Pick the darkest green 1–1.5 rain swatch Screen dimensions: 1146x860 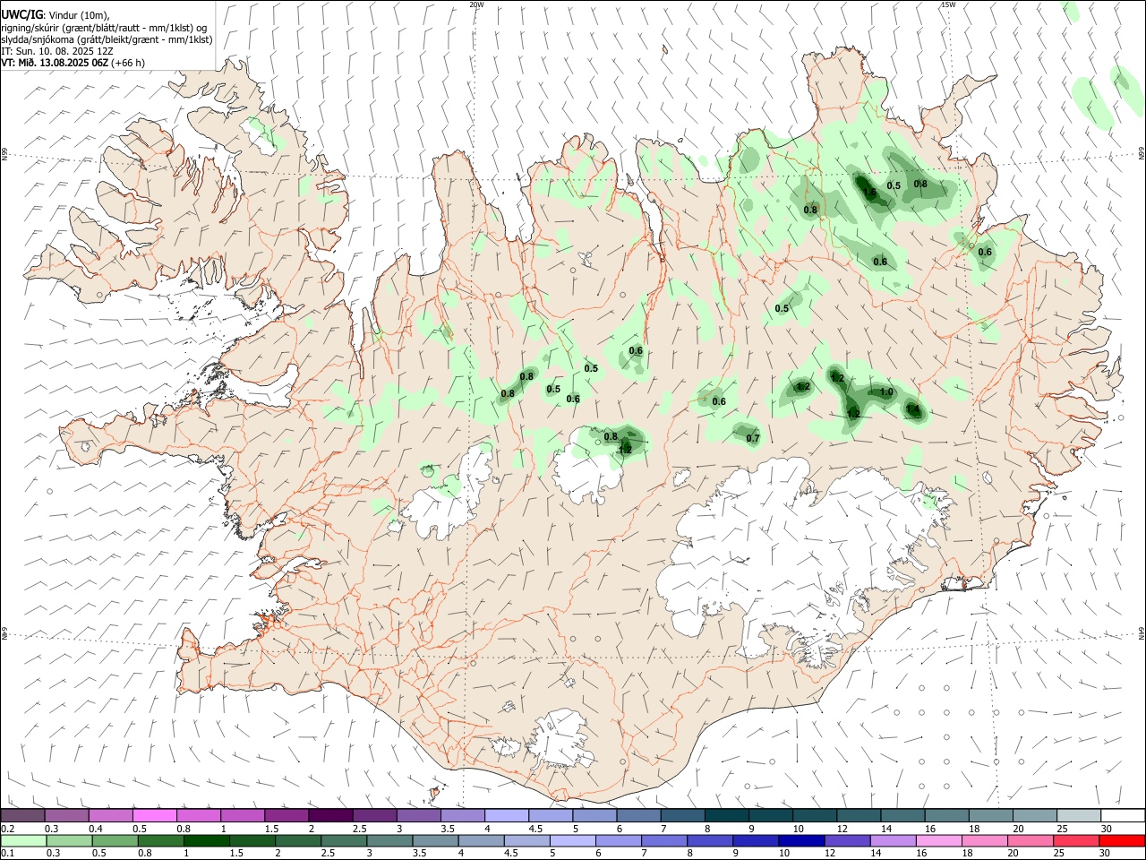coord(207,840)
